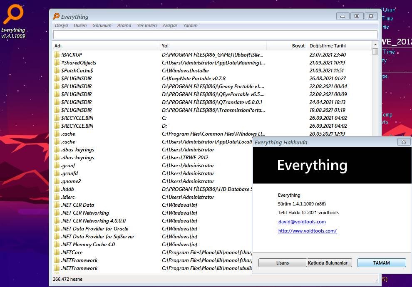
Task: Click the #SharedObjects folder icon
Action: point(57,62)
